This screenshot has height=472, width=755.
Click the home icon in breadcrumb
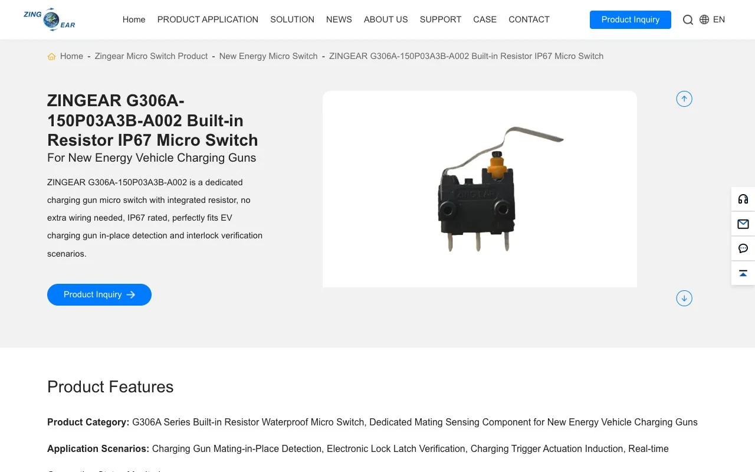(52, 57)
